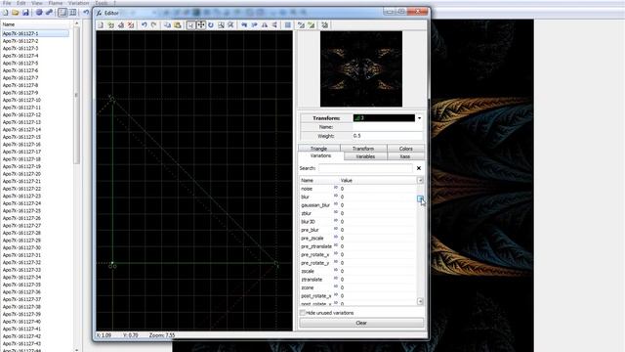Click the value of gaussian_blur variation
Screen dimensions: 625x352
(x=377, y=205)
